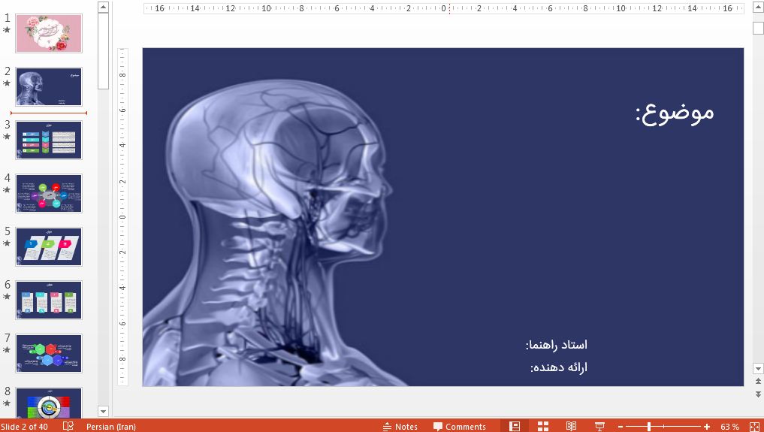Open zoom dialog via 63 % level
This screenshot has width=764, height=432.
[x=729, y=426]
